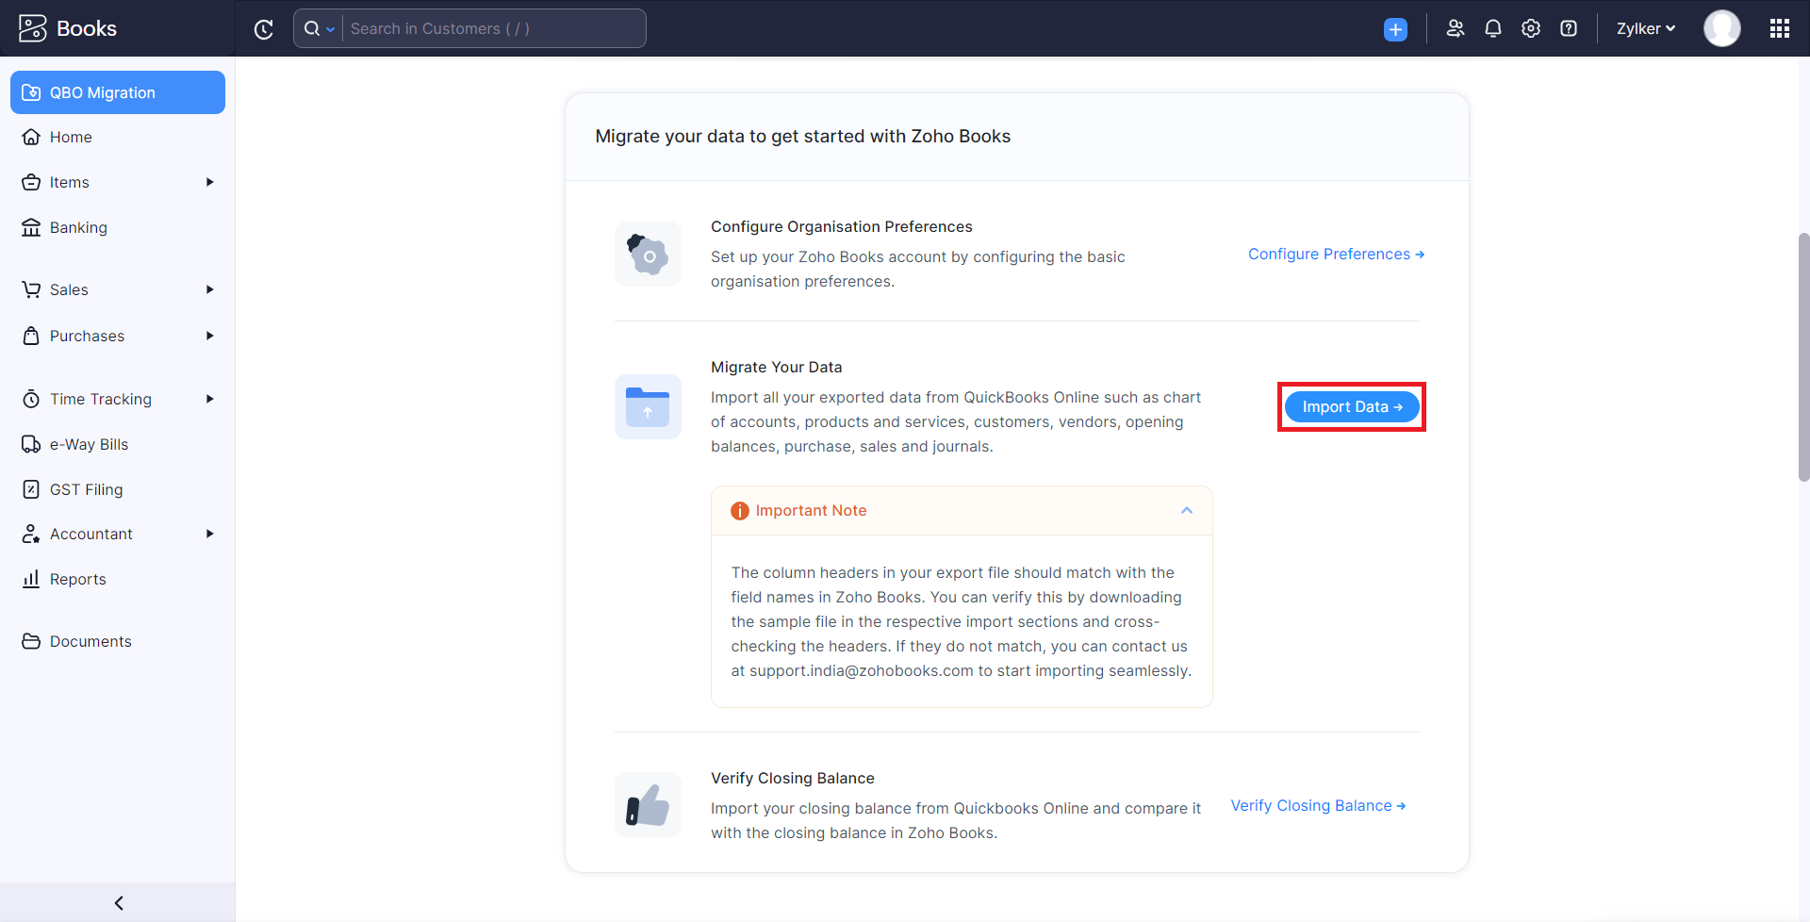This screenshot has width=1810, height=922.
Task: Open notifications bell icon
Action: (1493, 28)
